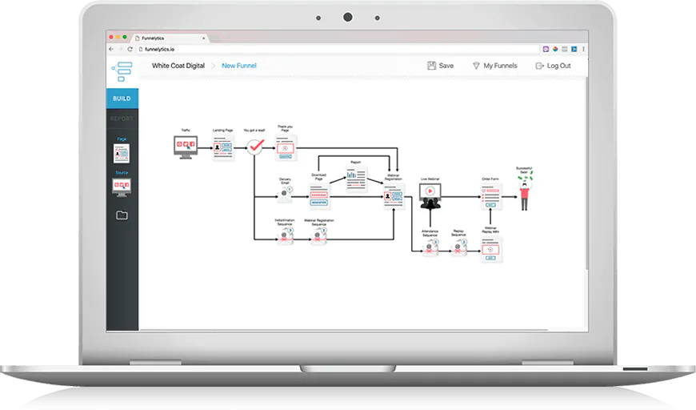Click the browser forward arrow
The width and height of the screenshot is (696, 410).
(120, 49)
